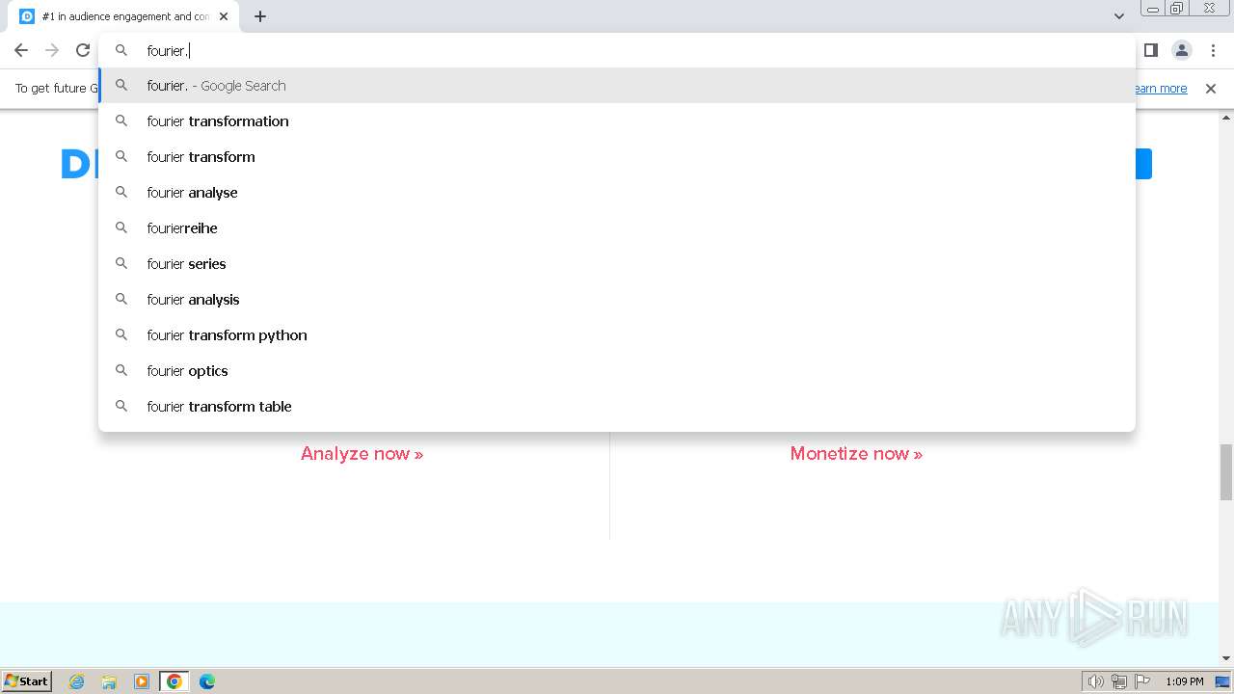
Task: Open a new tab with the plus button
Action: (260, 16)
